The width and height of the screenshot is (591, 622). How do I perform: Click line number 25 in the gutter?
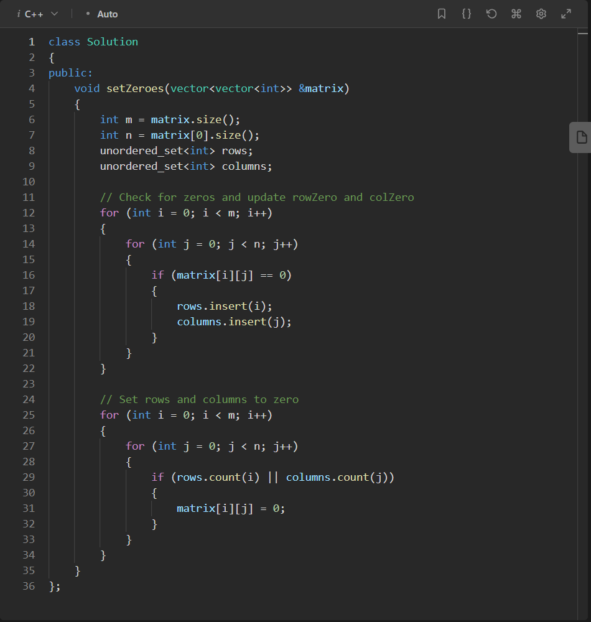(29, 415)
